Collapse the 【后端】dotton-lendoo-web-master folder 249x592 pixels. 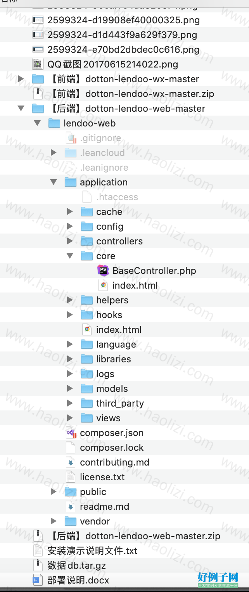point(21,108)
